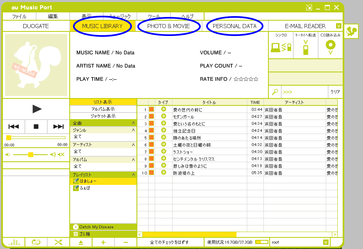363x249 pixels.
Task: Click the シンクロ sync icon
Action: click(x=281, y=47)
